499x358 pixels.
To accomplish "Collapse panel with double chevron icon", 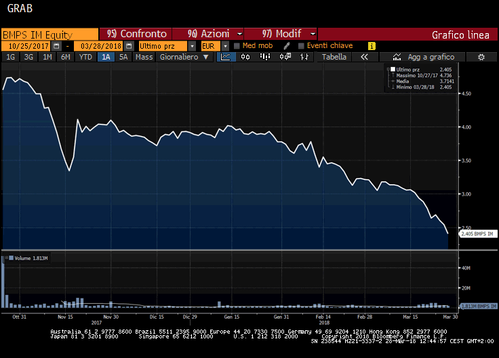I will 364,57.
